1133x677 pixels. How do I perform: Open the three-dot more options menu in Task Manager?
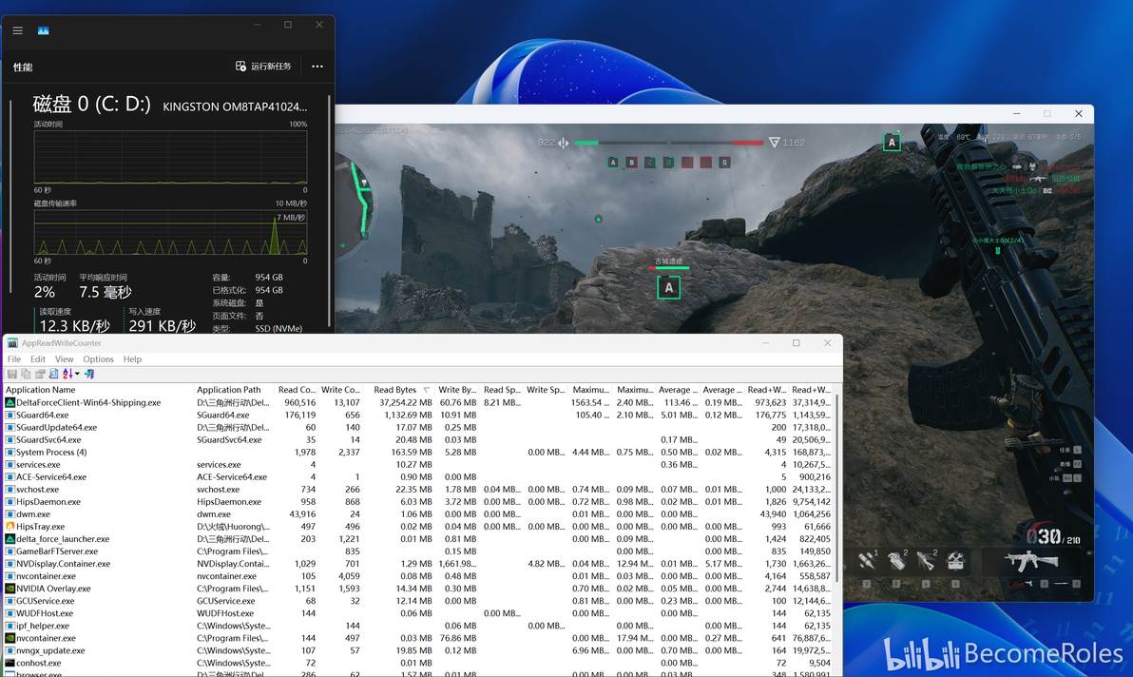pyautogui.click(x=317, y=66)
